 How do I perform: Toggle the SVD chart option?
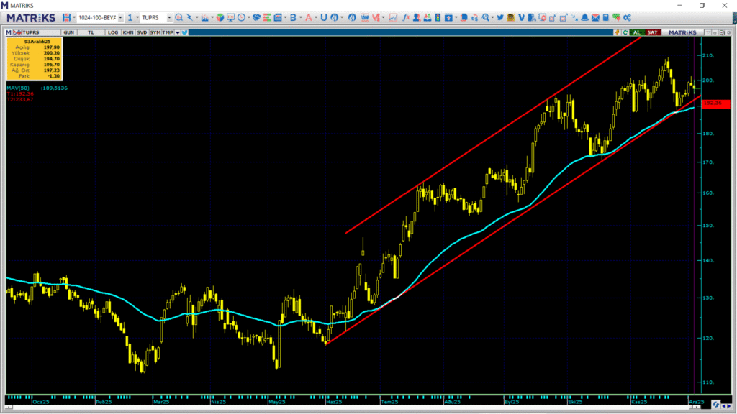[141, 32]
